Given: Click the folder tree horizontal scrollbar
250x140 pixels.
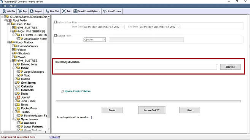Looking at the screenshot, I should coord(18,132).
